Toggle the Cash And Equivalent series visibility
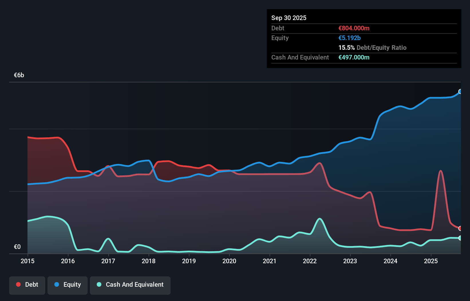The height and width of the screenshot is (301, 470). 130,285
